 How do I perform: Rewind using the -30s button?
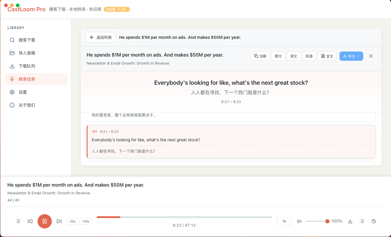[x=72, y=221]
